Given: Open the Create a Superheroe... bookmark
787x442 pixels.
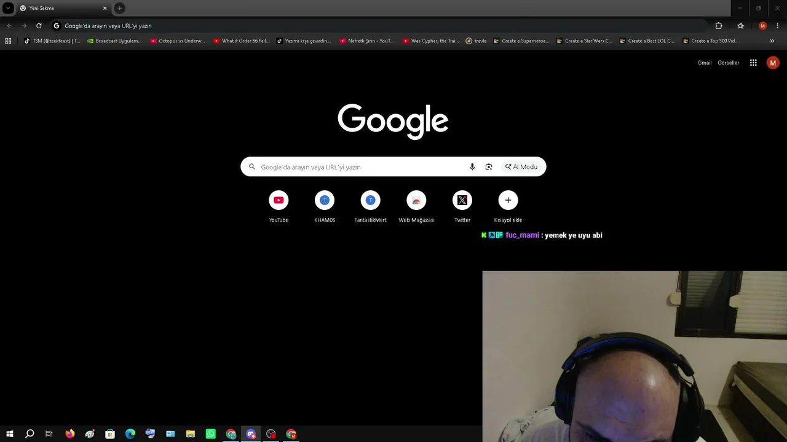Looking at the screenshot, I should [521, 41].
